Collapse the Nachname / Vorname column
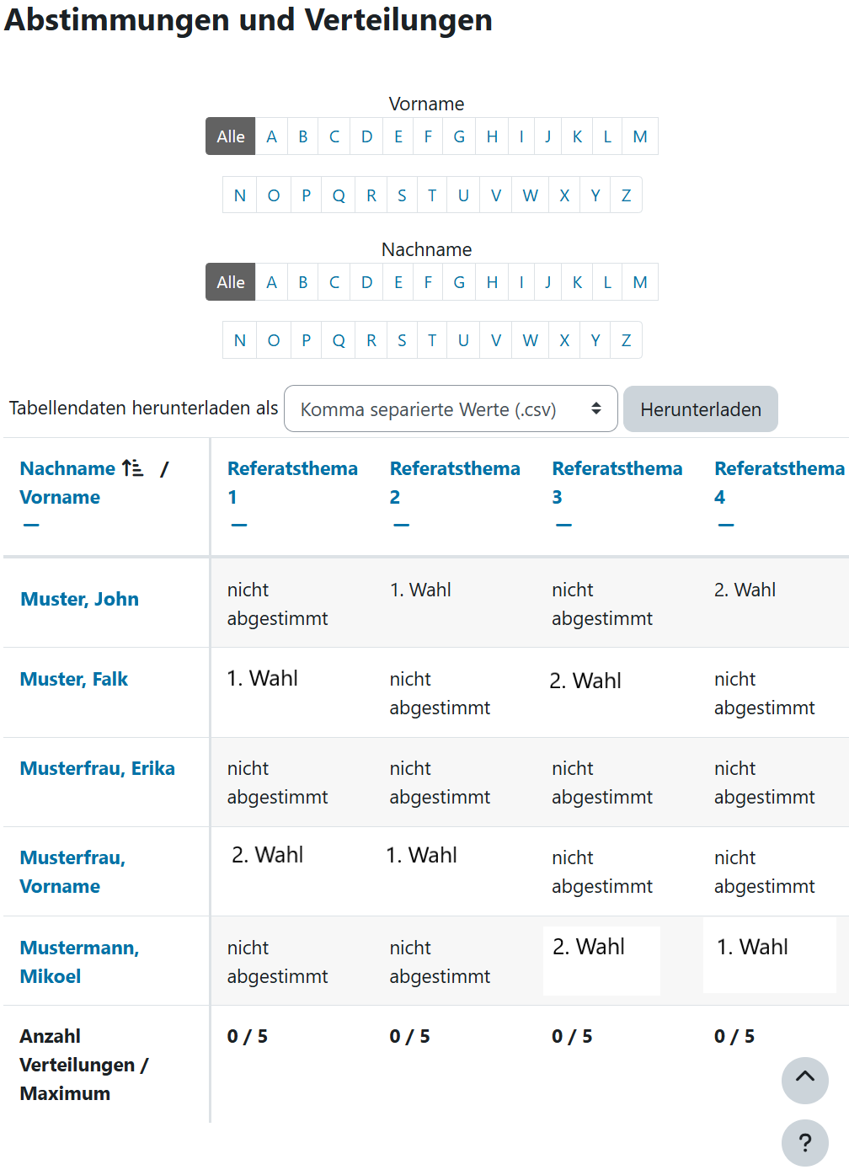849x1175 pixels. pyautogui.click(x=30, y=524)
